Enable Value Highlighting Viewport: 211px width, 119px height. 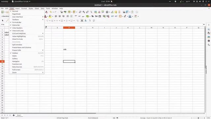pyautogui.click(x=27, y=36)
